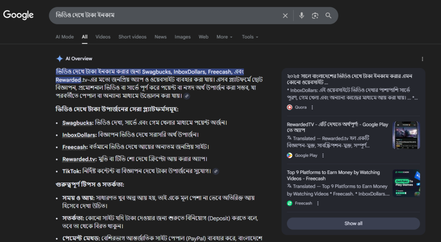Viewport: 441px width, 242px height.
Task: Click Freecash term in the bullet list
Action: point(75,147)
